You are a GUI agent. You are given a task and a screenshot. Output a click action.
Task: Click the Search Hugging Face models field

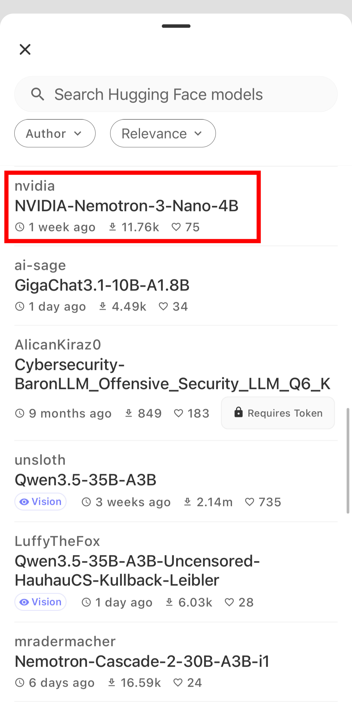pyautogui.click(x=176, y=94)
